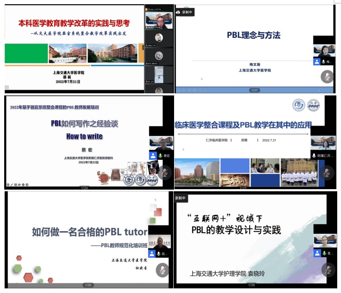Click the muted microphone circle in the PBL理念与方法 window
341x293 pixels.
click(327, 77)
